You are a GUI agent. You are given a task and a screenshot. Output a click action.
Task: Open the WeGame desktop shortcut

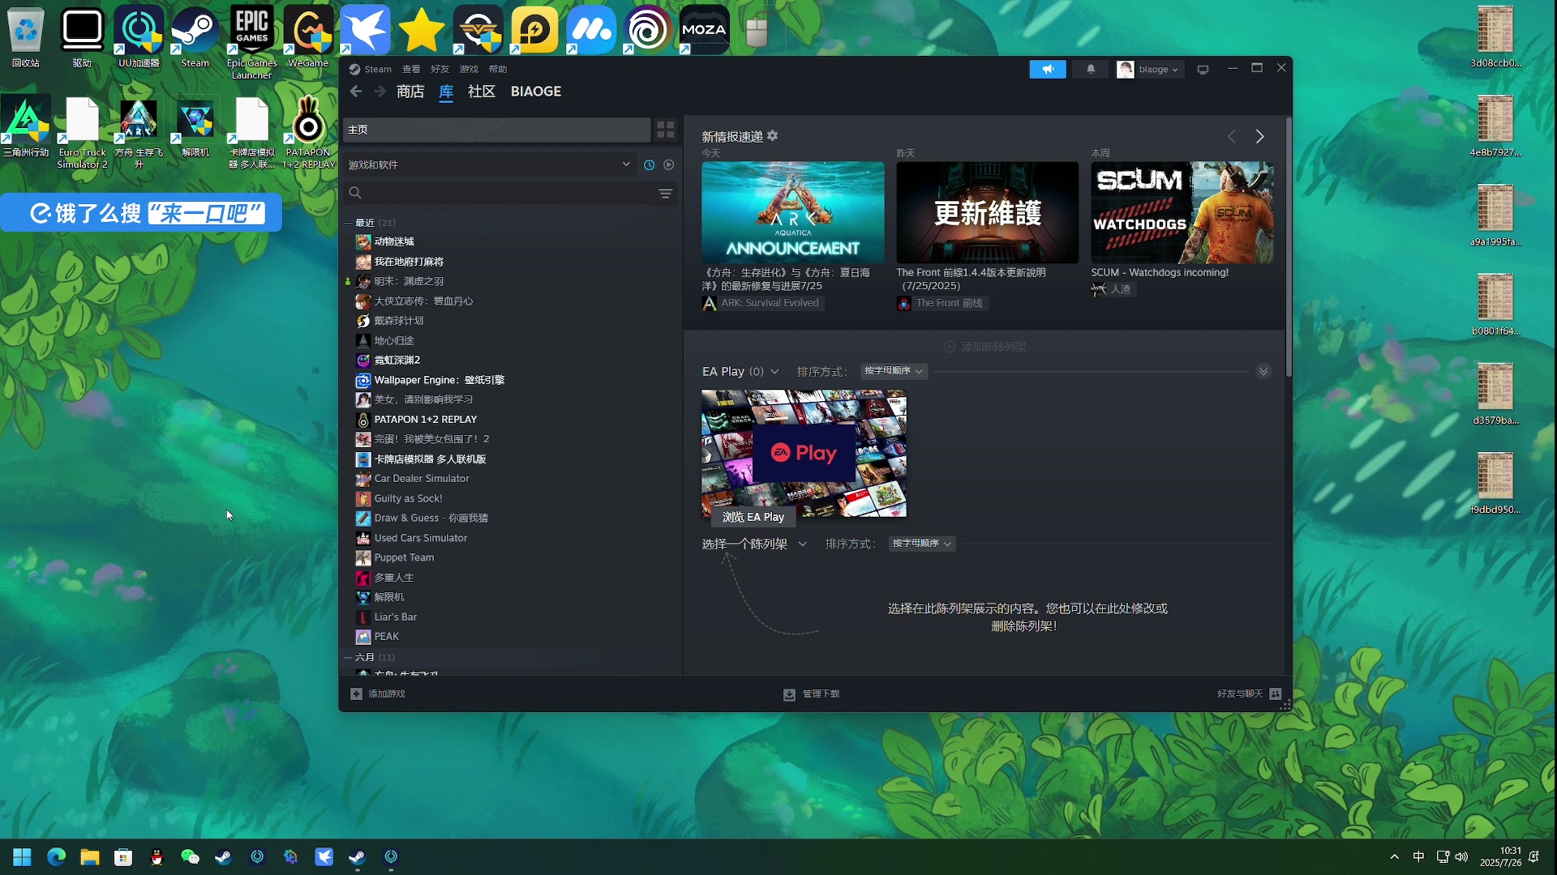click(308, 38)
